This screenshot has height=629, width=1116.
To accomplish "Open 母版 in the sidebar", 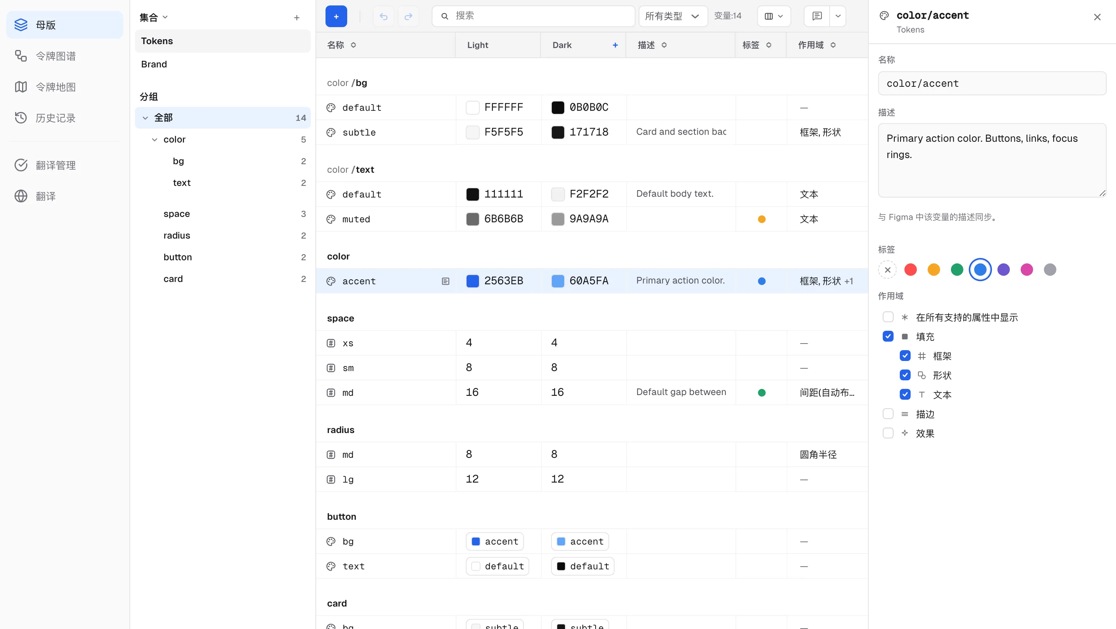I will click(65, 25).
